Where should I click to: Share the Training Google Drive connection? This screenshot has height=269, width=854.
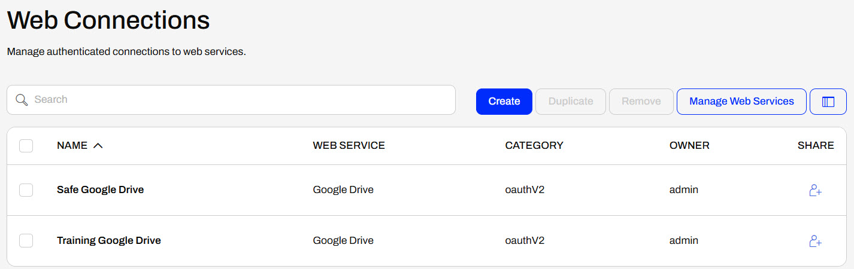click(815, 241)
